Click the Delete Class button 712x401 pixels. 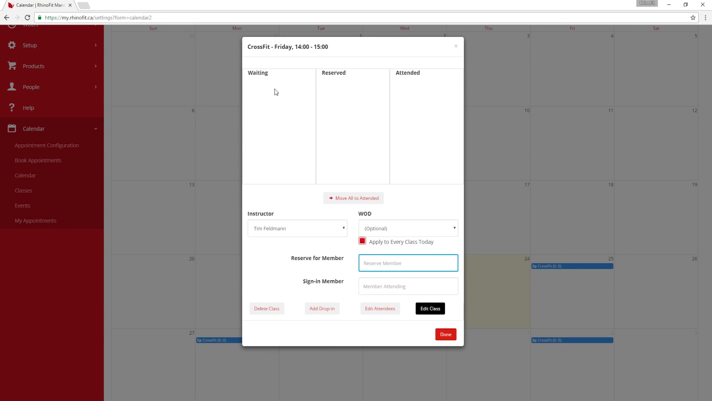click(266, 309)
